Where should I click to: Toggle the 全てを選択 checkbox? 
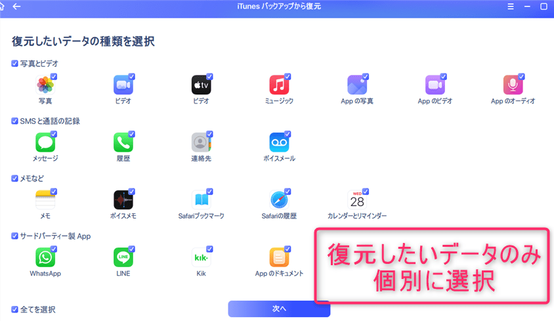point(14,309)
